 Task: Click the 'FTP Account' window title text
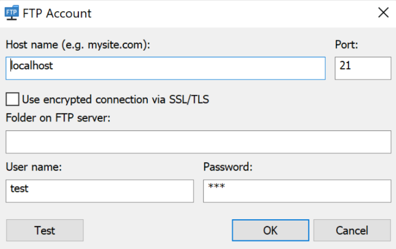[x=57, y=13]
